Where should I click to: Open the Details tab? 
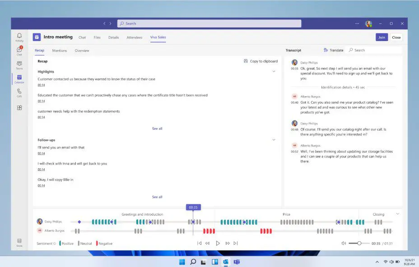[114, 37]
